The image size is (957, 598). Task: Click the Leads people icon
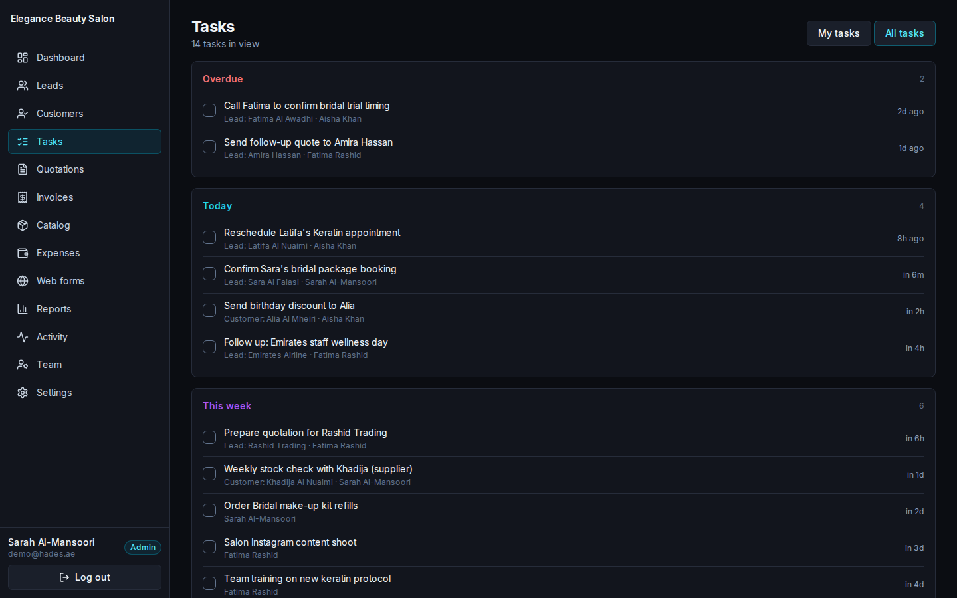coord(23,86)
